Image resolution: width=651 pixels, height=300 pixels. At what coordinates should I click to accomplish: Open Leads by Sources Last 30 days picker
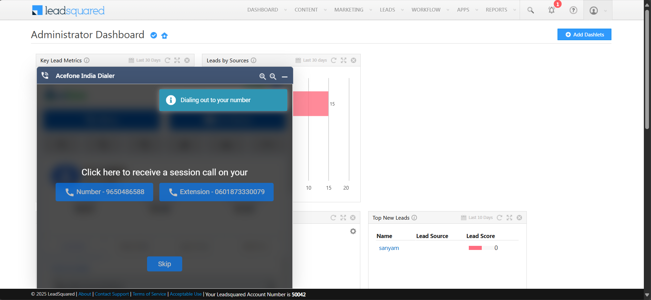311,60
